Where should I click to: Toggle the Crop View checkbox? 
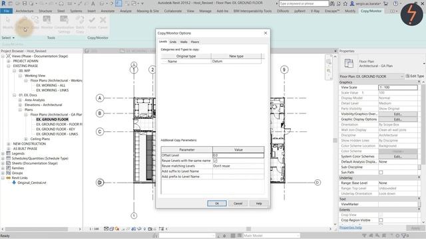pyautogui.click(x=381, y=215)
